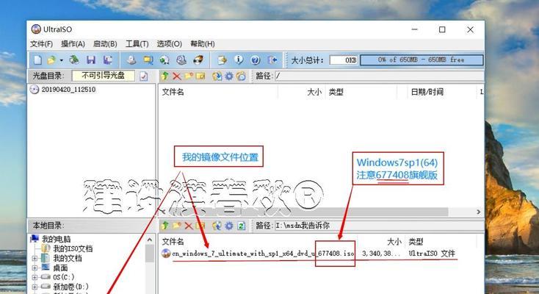The image size is (539, 294).
Task: Click the round info Properties icon
Action: tap(239, 60)
